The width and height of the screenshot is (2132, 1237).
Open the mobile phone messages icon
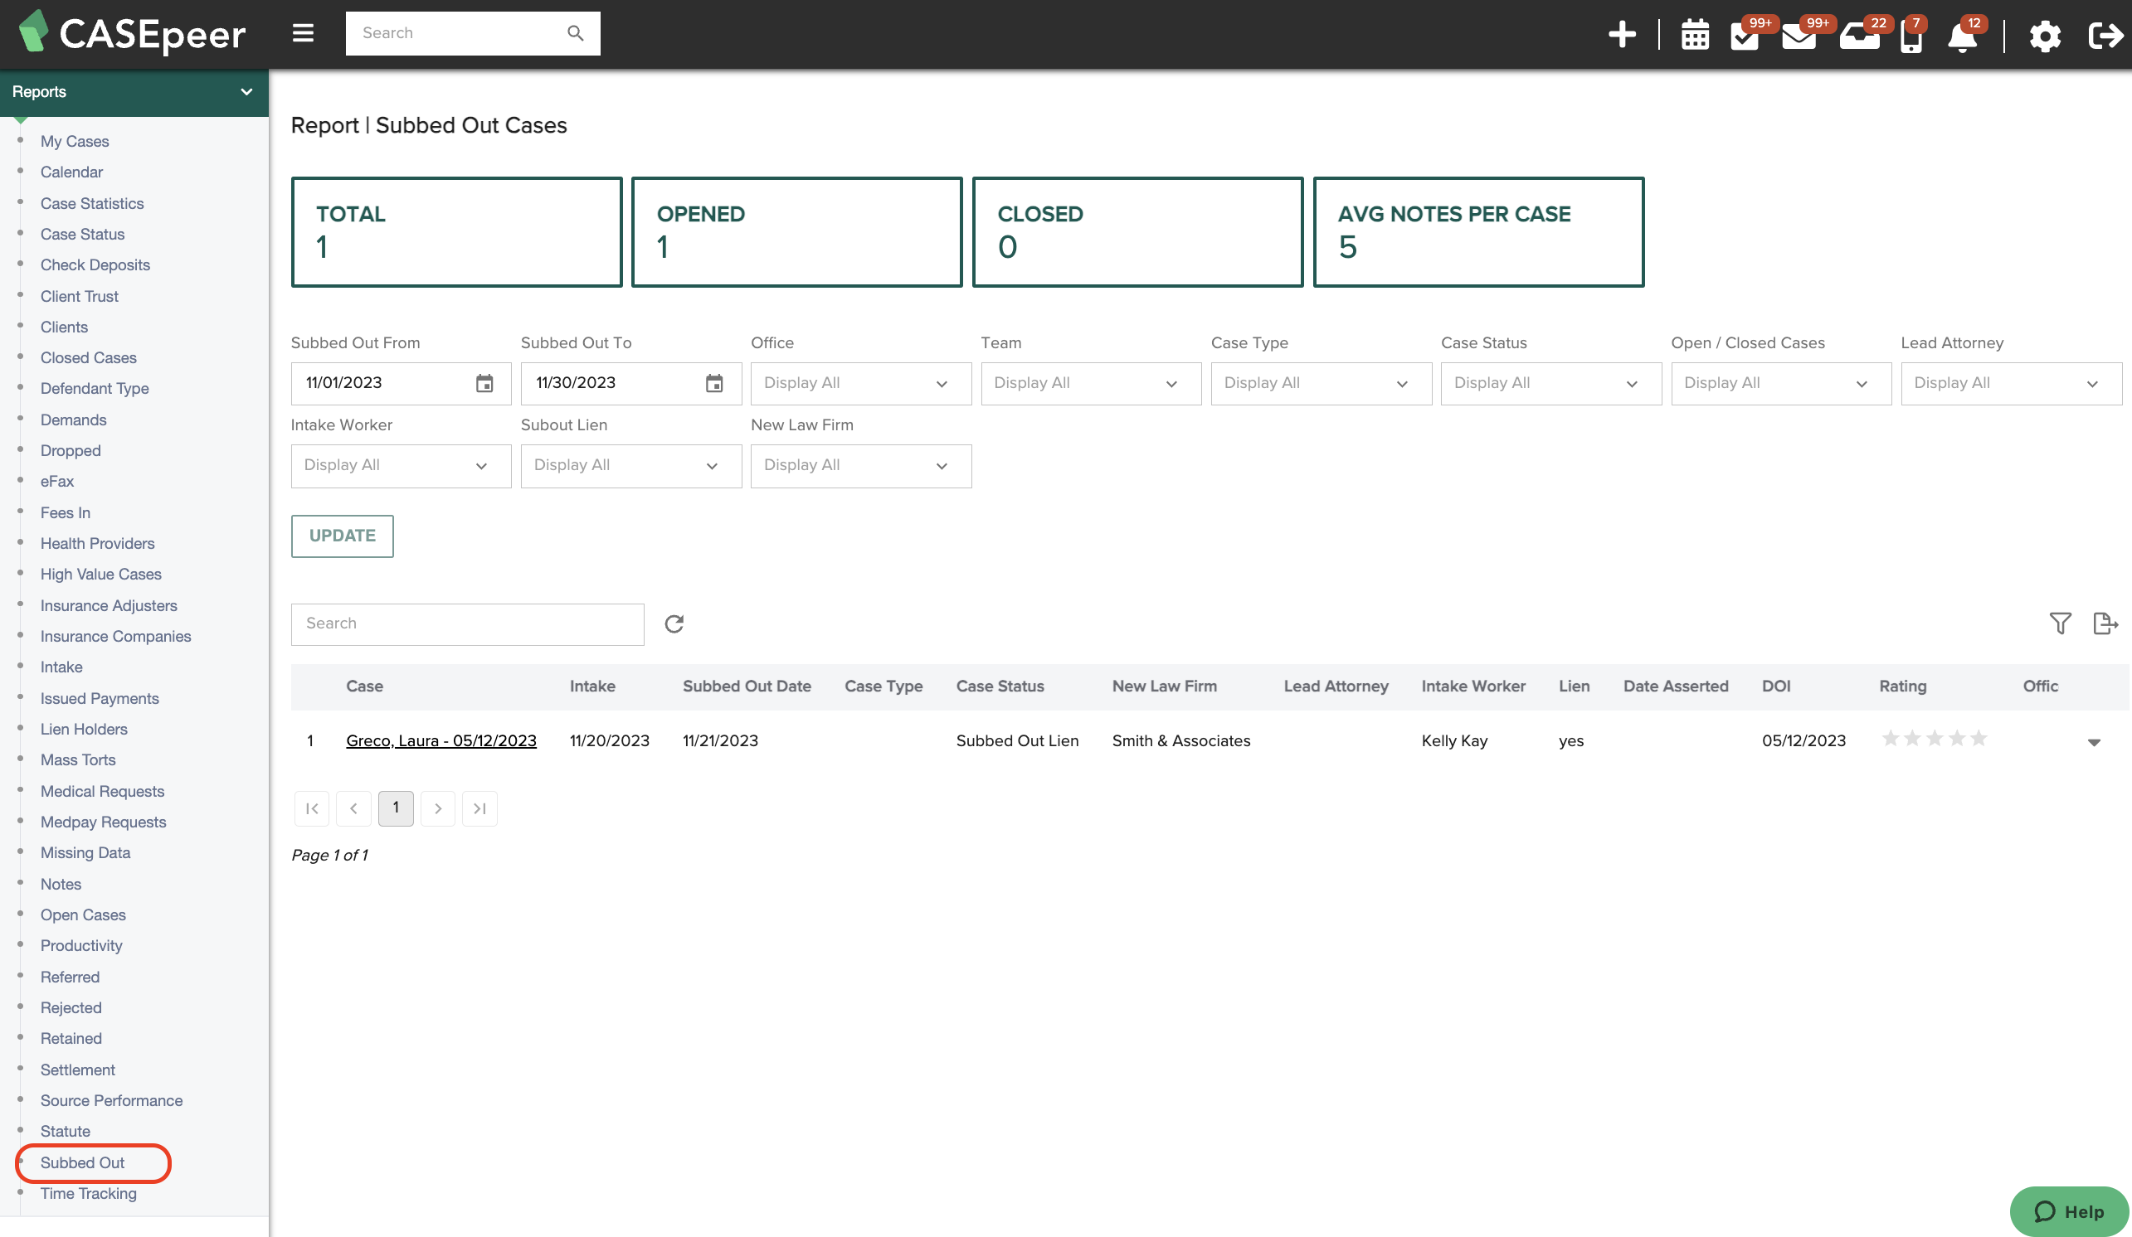coord(1911,36)
